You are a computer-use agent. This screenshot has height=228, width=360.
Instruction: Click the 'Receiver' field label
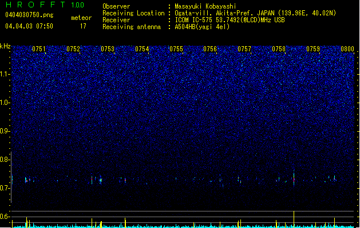click(x=116, y=20)
